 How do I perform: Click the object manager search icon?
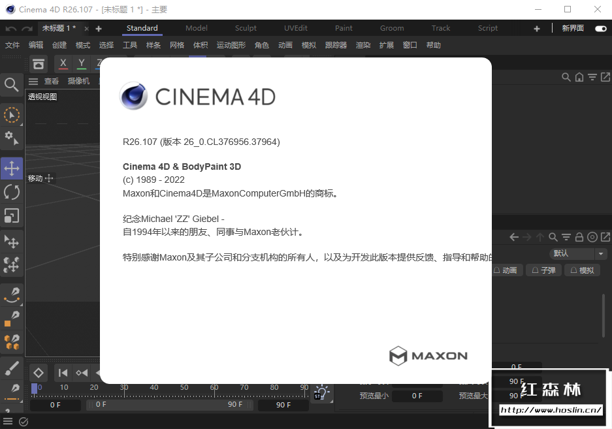coord(566,77)
